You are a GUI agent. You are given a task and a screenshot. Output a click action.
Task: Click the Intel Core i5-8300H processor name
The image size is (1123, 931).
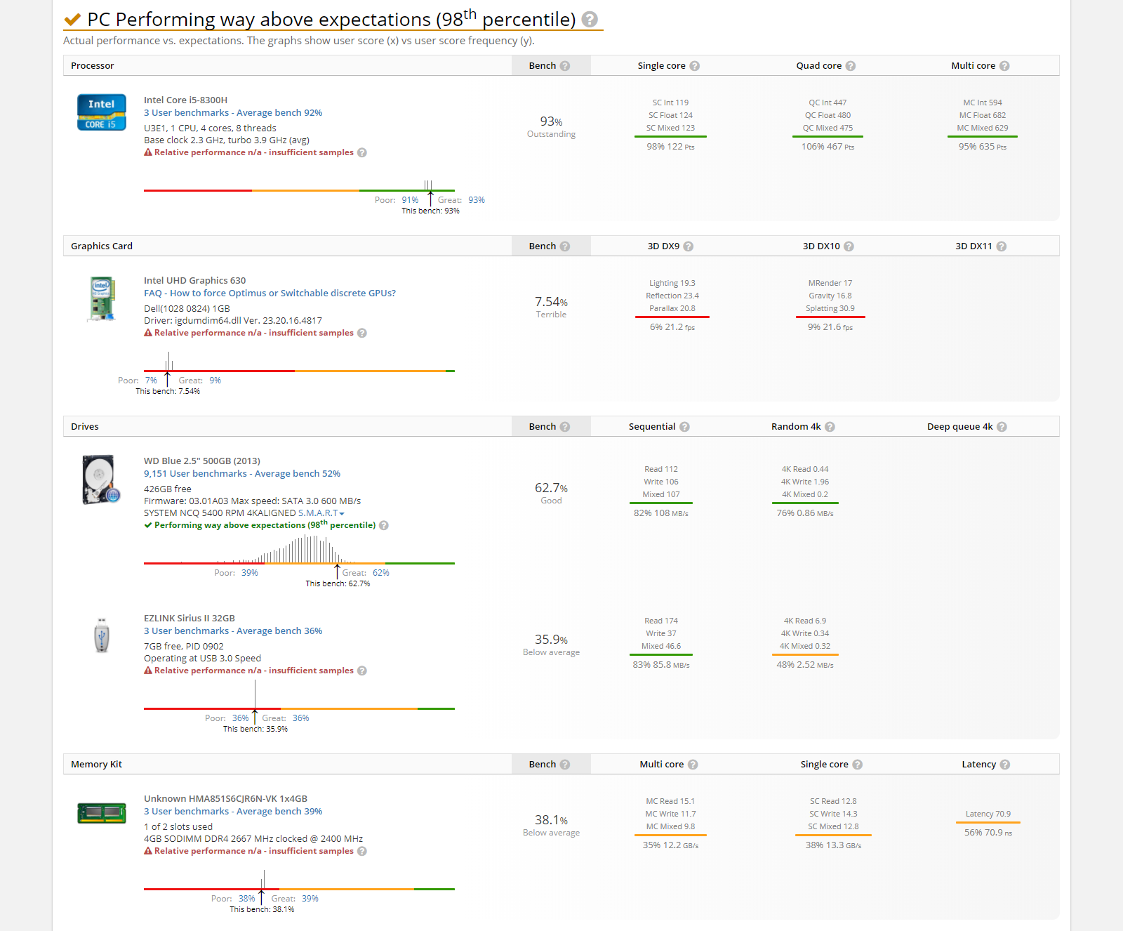pyautogui.click(x=185, y=100)
